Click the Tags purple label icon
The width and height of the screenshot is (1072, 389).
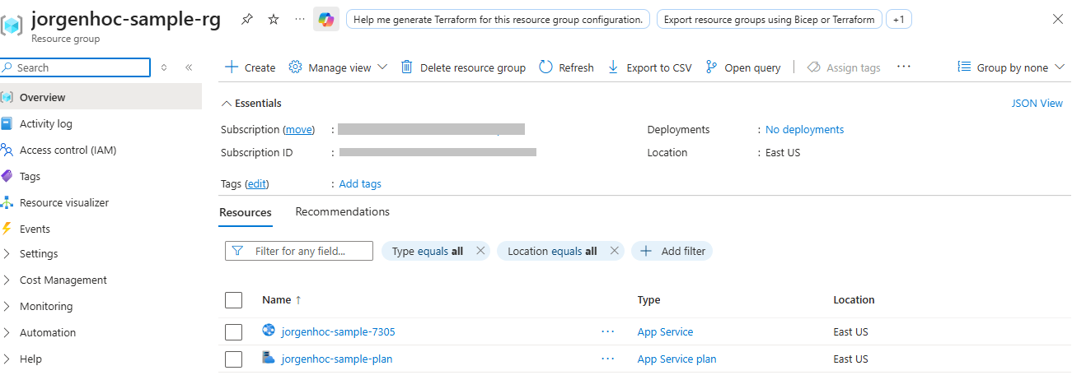coord(7,176)
